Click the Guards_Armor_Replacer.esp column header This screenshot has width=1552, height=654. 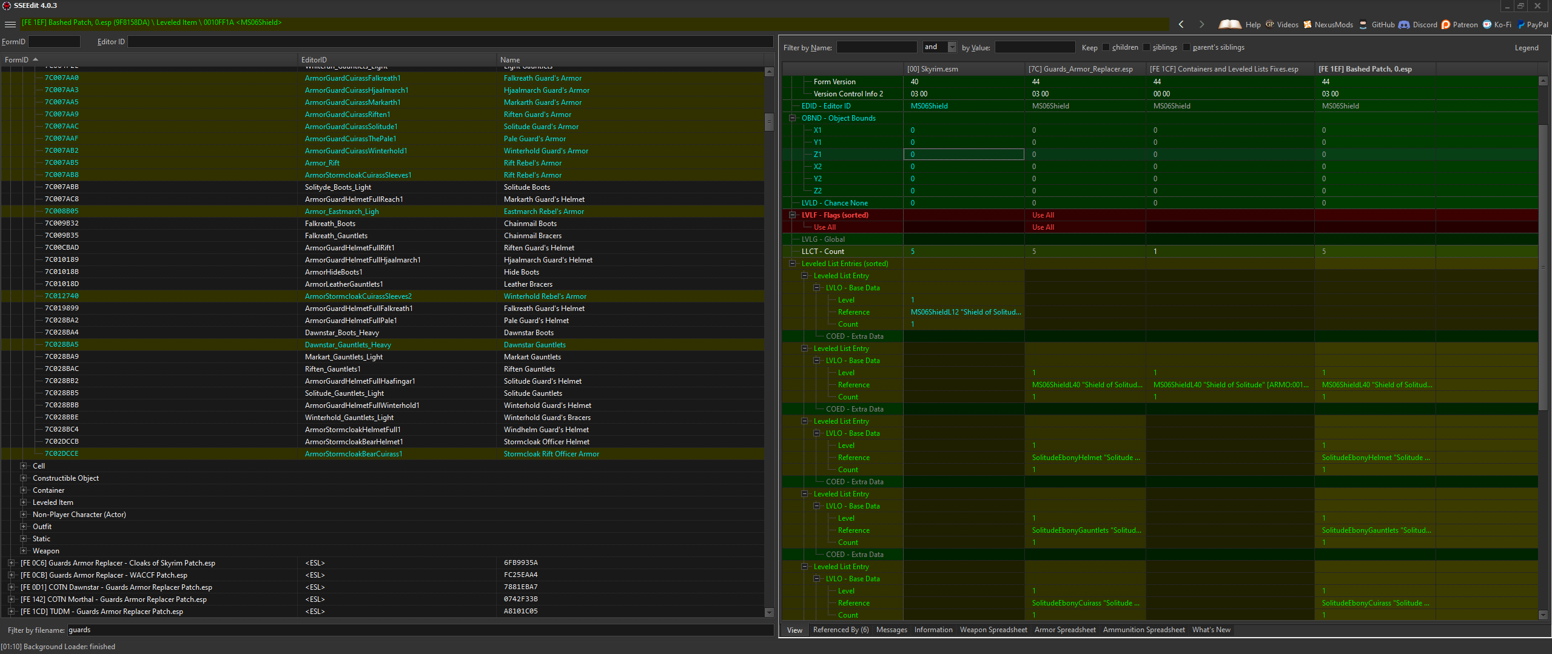pos(1085,69)
